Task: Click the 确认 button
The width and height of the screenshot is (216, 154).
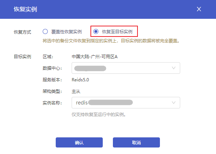Action: [x=79, y=142]
